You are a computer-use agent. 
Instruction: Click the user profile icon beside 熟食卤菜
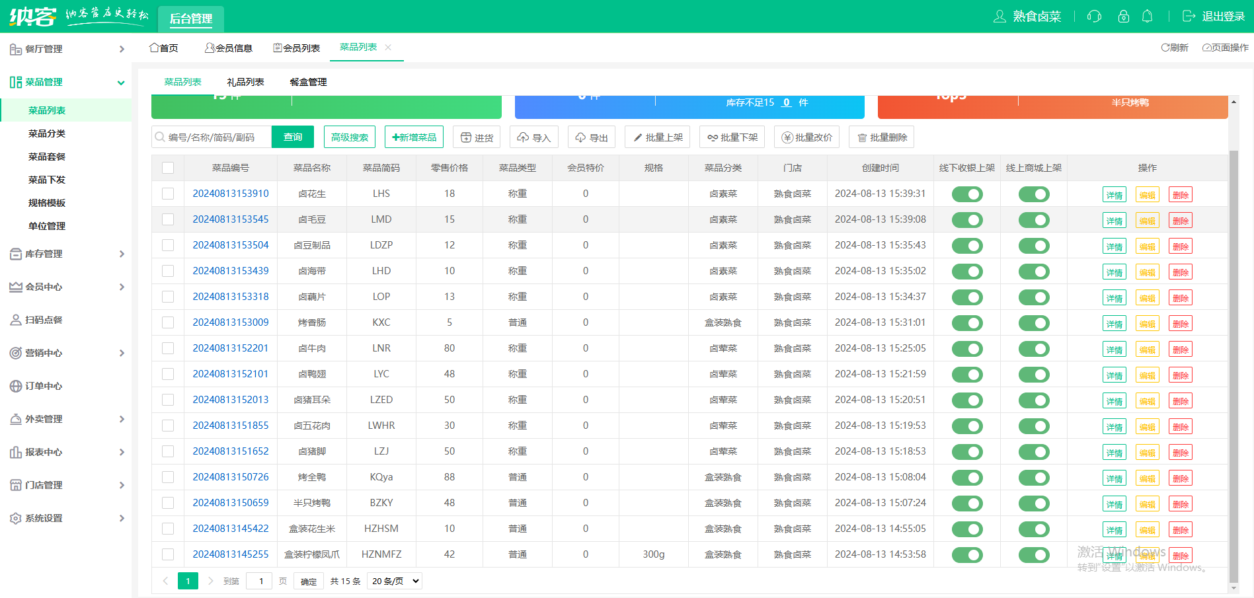click(999, 17)
